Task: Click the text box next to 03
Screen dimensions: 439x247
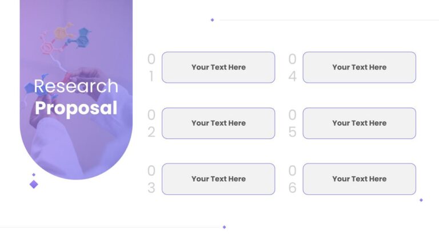Action: point(218,179)
